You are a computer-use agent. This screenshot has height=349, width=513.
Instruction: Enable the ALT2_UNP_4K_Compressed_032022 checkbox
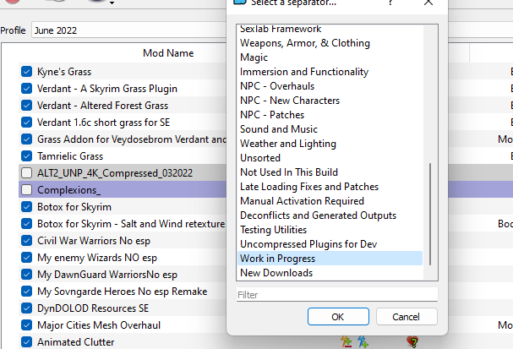26,172
